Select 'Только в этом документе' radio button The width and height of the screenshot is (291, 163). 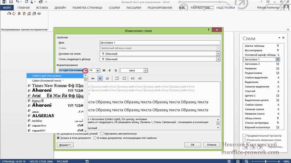[58, 138]
